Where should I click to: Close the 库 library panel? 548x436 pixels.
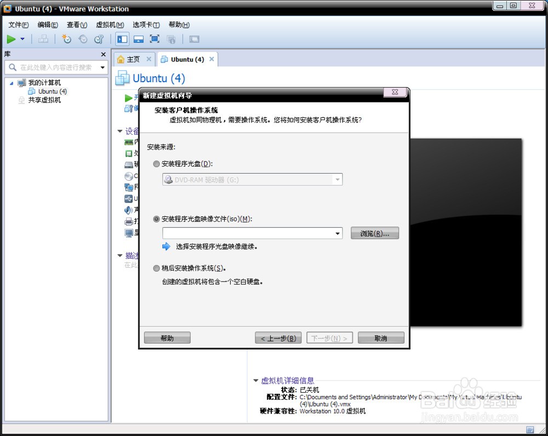pos(103,55)
